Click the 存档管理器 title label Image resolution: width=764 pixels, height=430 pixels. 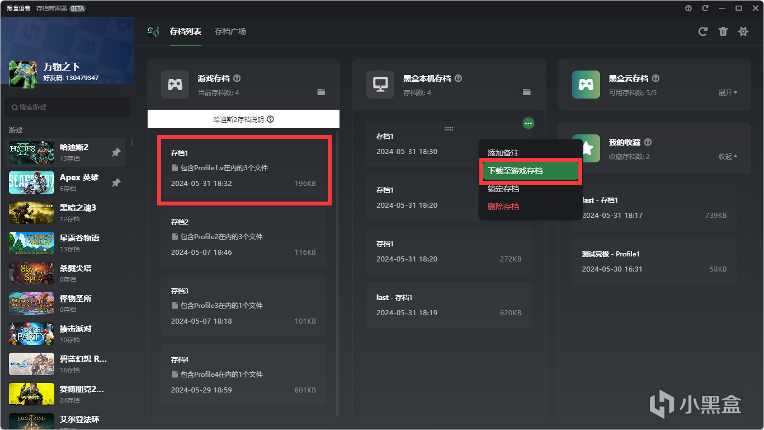click(x=52, y=8)
